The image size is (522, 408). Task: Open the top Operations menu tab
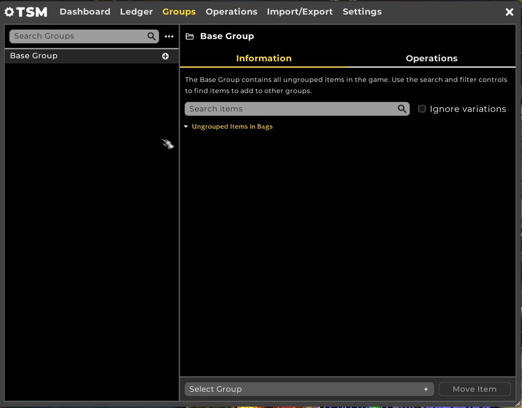[x=231, y=12]
